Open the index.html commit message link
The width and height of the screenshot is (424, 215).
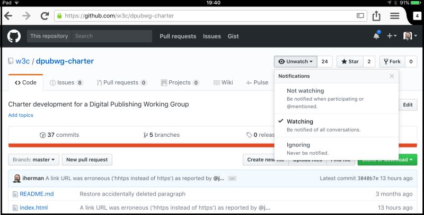pyautogui.click(x=175, y=208)
